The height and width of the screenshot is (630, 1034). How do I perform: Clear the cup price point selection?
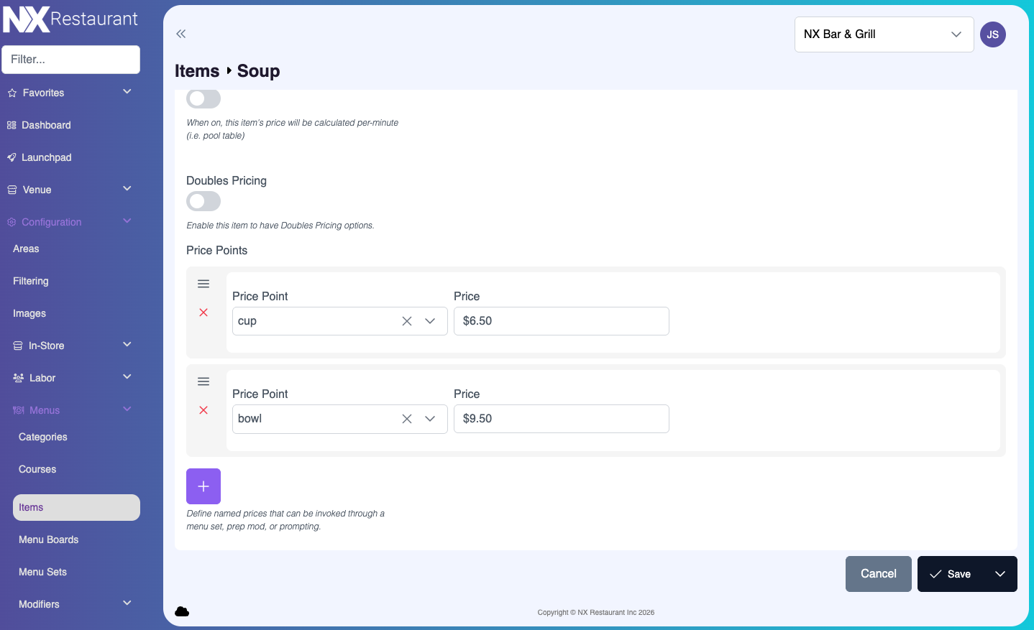[x=407, y=321]
